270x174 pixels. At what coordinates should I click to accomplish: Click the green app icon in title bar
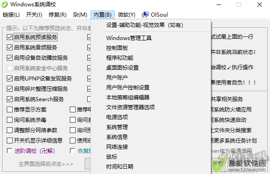coord(4,4)
